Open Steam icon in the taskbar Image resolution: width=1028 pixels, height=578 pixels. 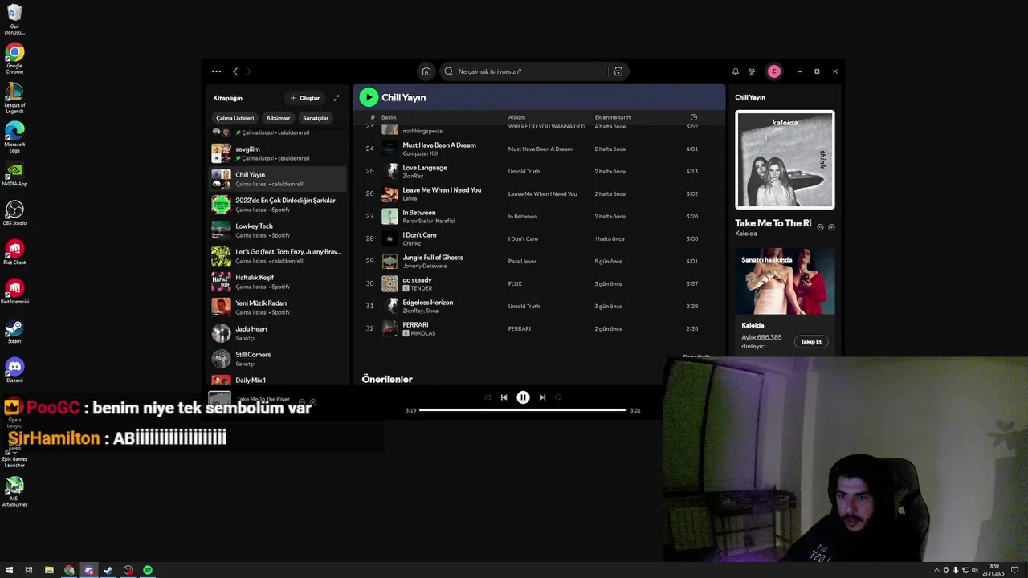pos(108,570)
